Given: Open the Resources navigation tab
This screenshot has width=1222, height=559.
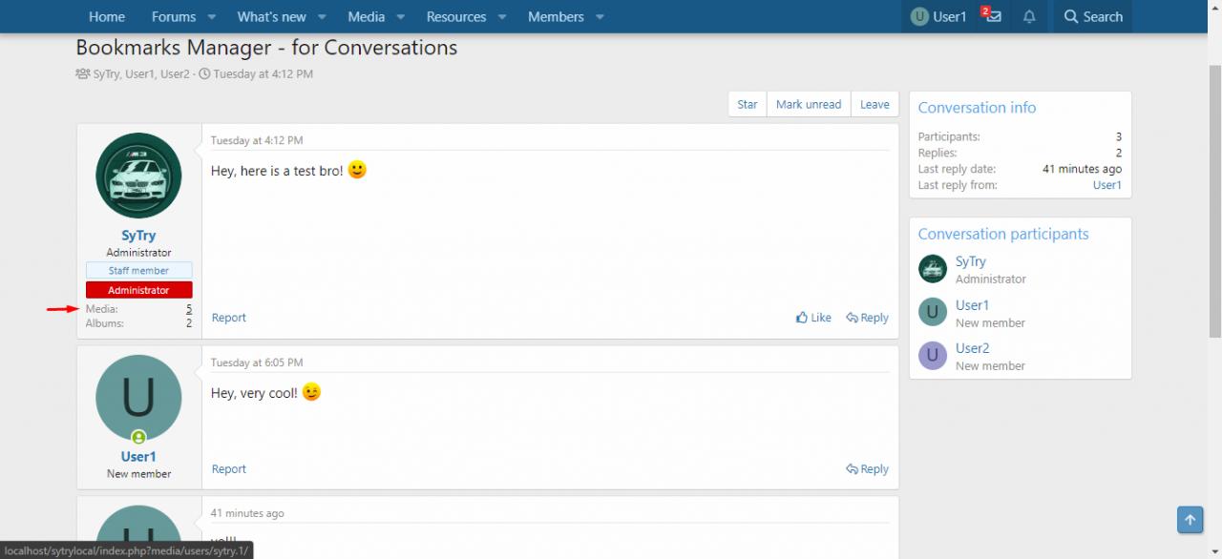Looking at the screenshot, I should (x=455, y=17).
